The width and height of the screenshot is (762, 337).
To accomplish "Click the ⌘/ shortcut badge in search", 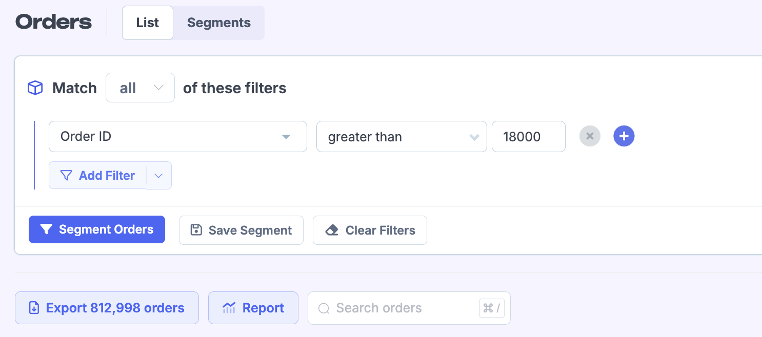I will 491,308.
